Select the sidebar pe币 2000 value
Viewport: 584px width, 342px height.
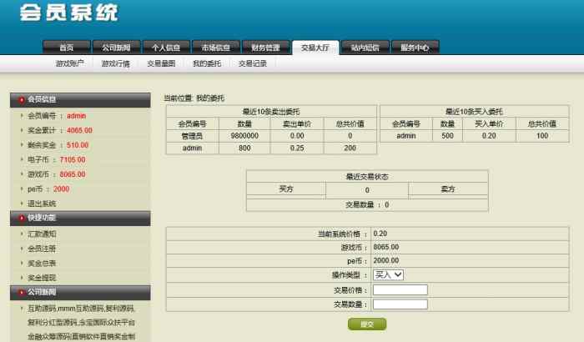tap(62, 189)
